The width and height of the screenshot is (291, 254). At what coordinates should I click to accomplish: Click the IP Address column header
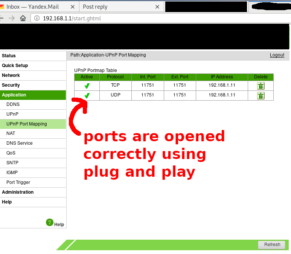(222, 77)
